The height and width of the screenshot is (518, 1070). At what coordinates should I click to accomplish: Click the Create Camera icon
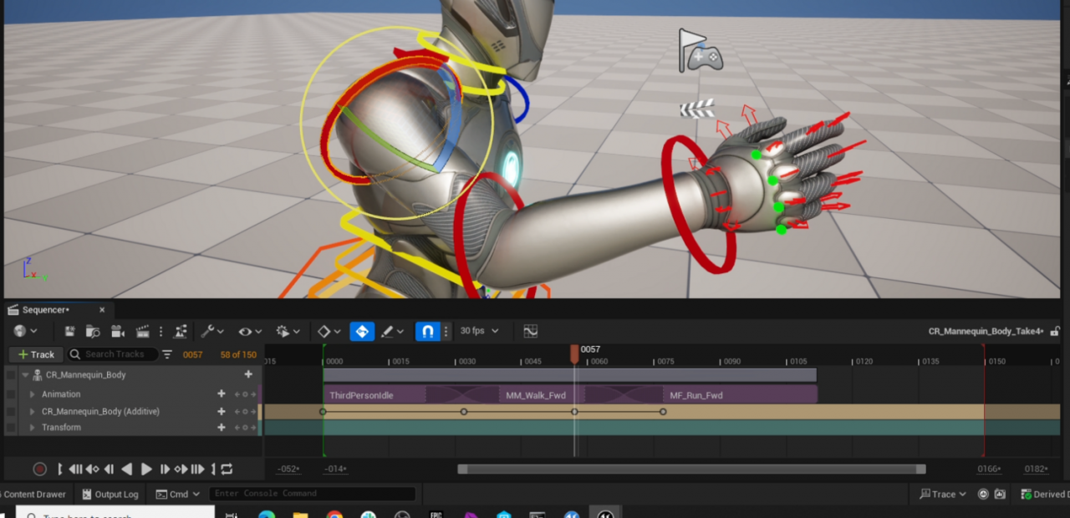118,332
